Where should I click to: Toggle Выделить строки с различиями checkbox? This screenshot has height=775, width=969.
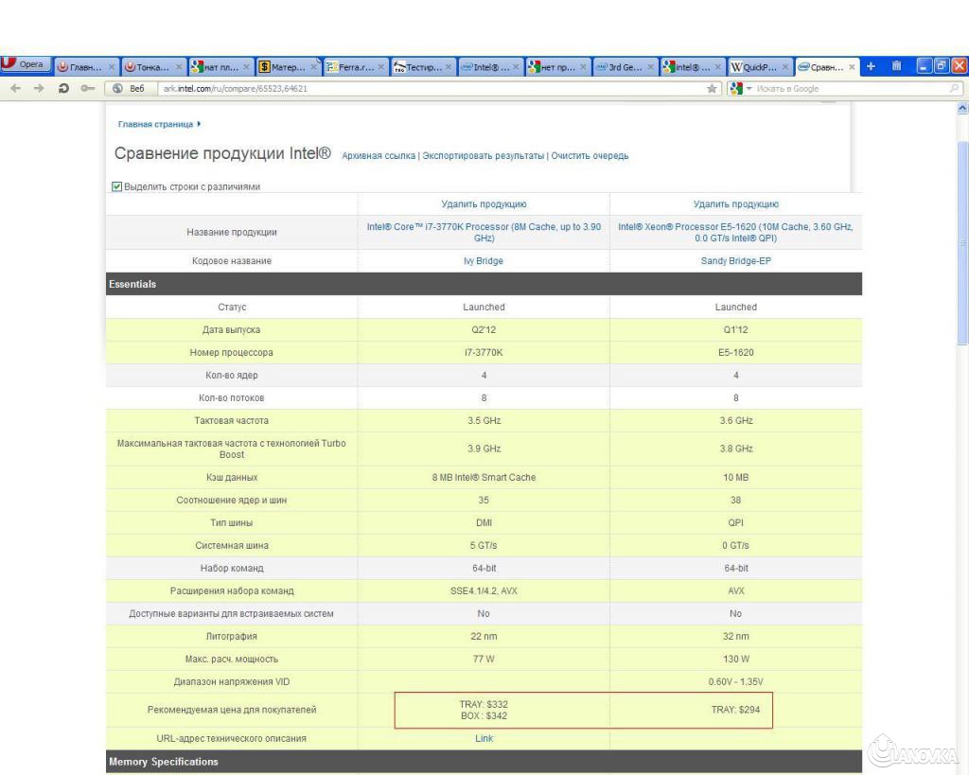(116, 186)
